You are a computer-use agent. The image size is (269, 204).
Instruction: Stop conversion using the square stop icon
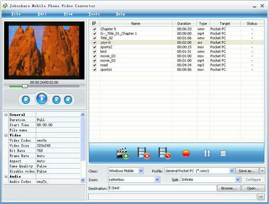tap(223, 153)
